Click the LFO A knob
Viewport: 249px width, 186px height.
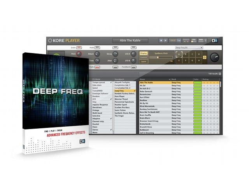[x=134, y=54]
